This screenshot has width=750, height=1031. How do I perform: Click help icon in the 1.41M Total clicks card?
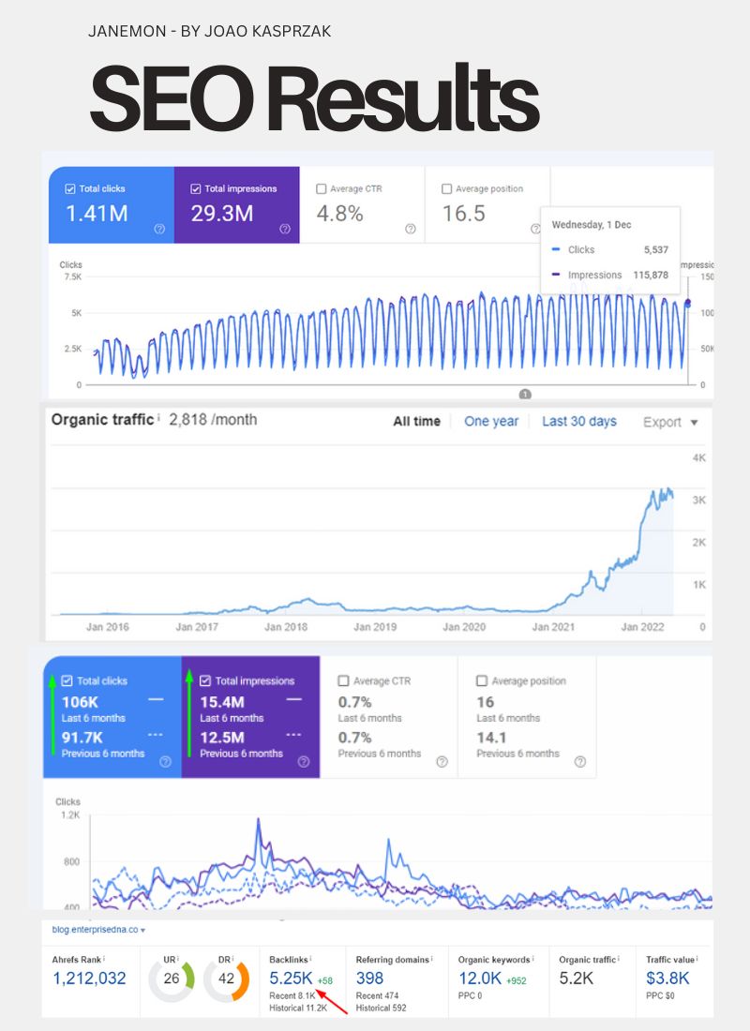[x=159, y=229]
